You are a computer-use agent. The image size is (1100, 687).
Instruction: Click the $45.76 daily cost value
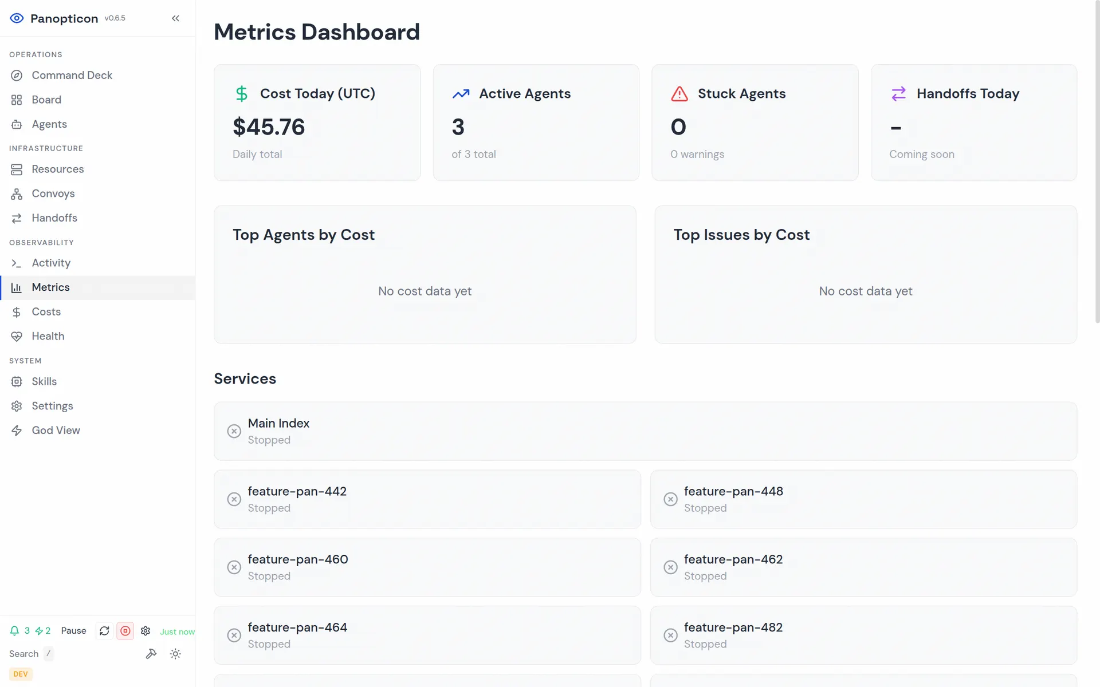click(269, 127)
